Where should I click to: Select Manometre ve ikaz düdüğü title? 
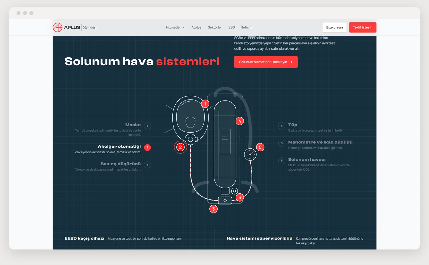pos(320,142)
